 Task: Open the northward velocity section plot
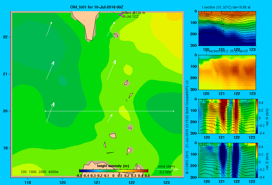227,116
